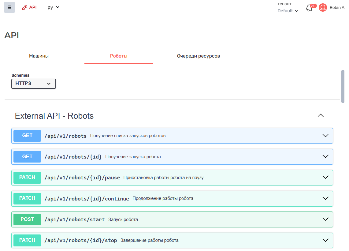Click the Robin A. username text
Image resolution: width=349 pixels, height=251 pixels.
[x=337, y=8]
